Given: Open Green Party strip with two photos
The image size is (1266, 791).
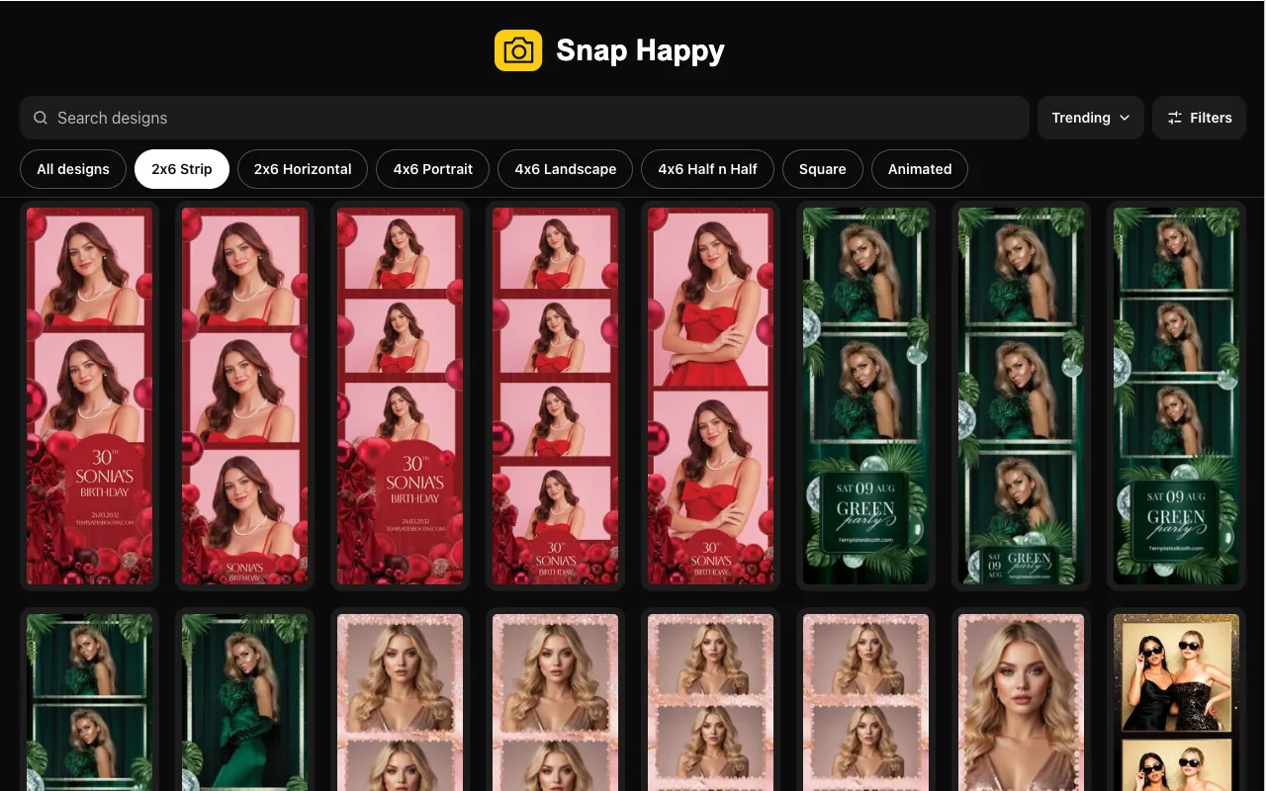Looking at the screenshot, I should click(x=866, y=395).
